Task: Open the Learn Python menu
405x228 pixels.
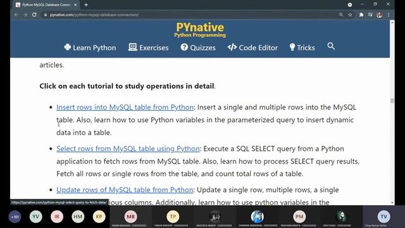Action: (90, 47)
